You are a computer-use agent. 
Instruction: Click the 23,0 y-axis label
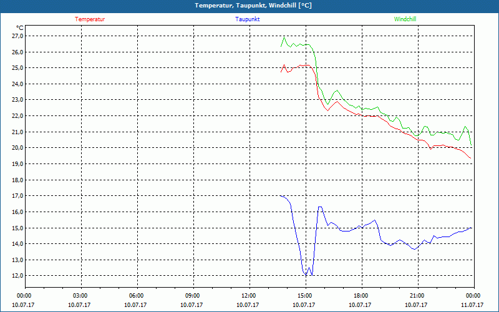[x=17, y=100]
